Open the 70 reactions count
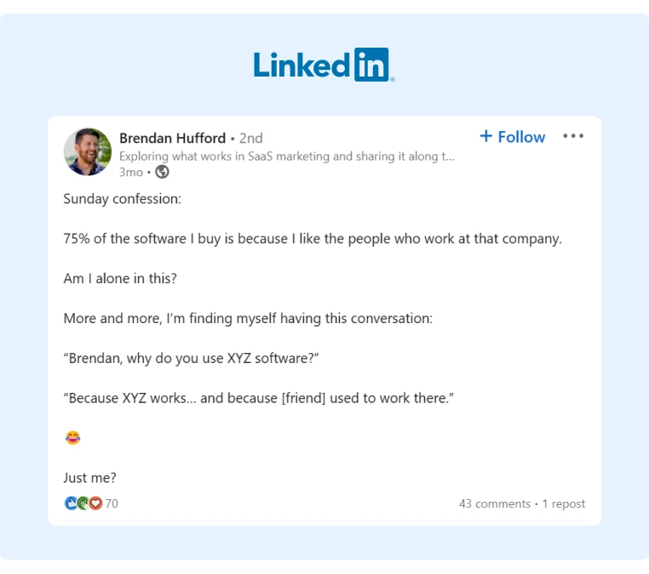 [112, 503]
